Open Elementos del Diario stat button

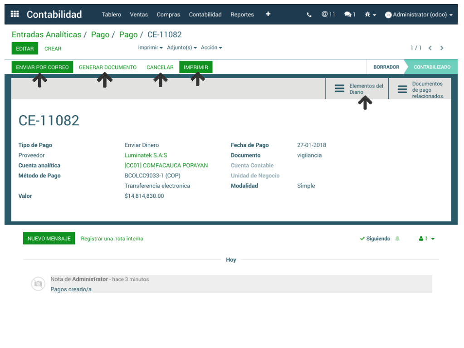[357, 88]
